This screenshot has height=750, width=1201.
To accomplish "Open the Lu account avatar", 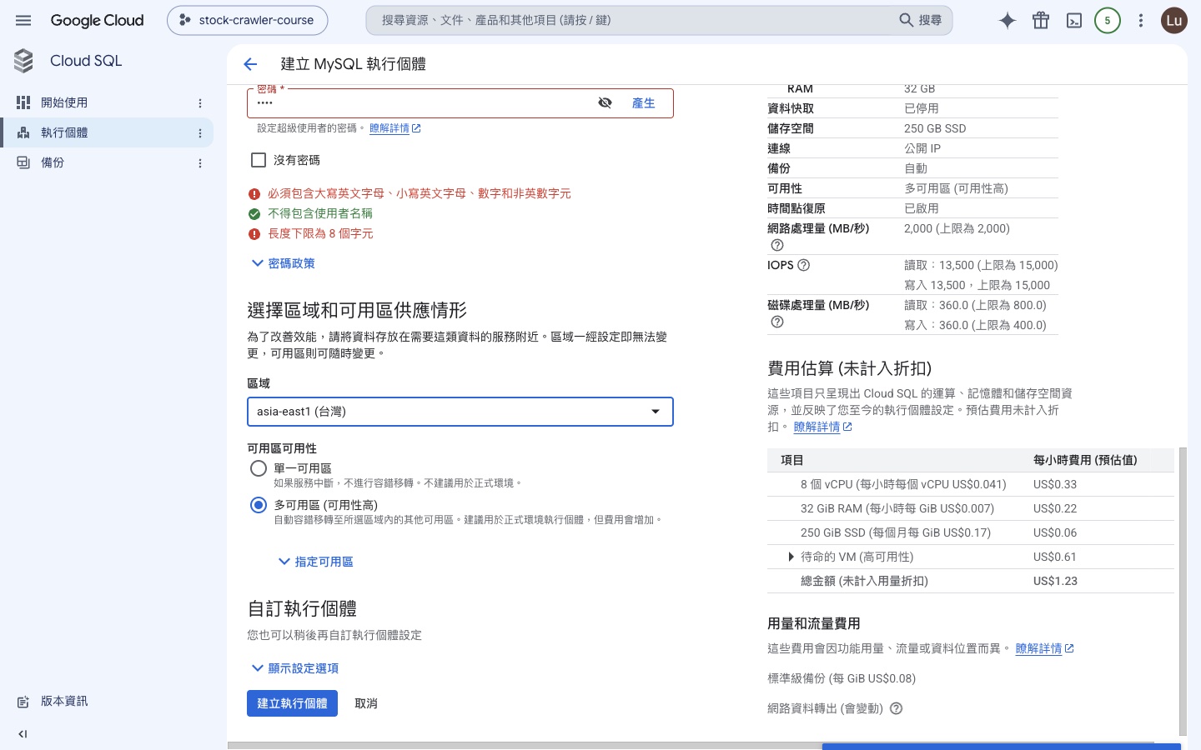I will coord(1174,21).
